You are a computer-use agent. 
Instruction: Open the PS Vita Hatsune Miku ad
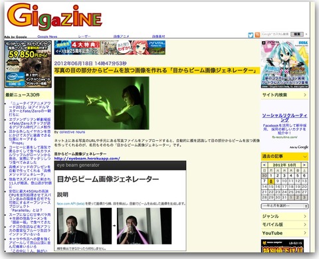pyautogui.click(x=284, y=64)
